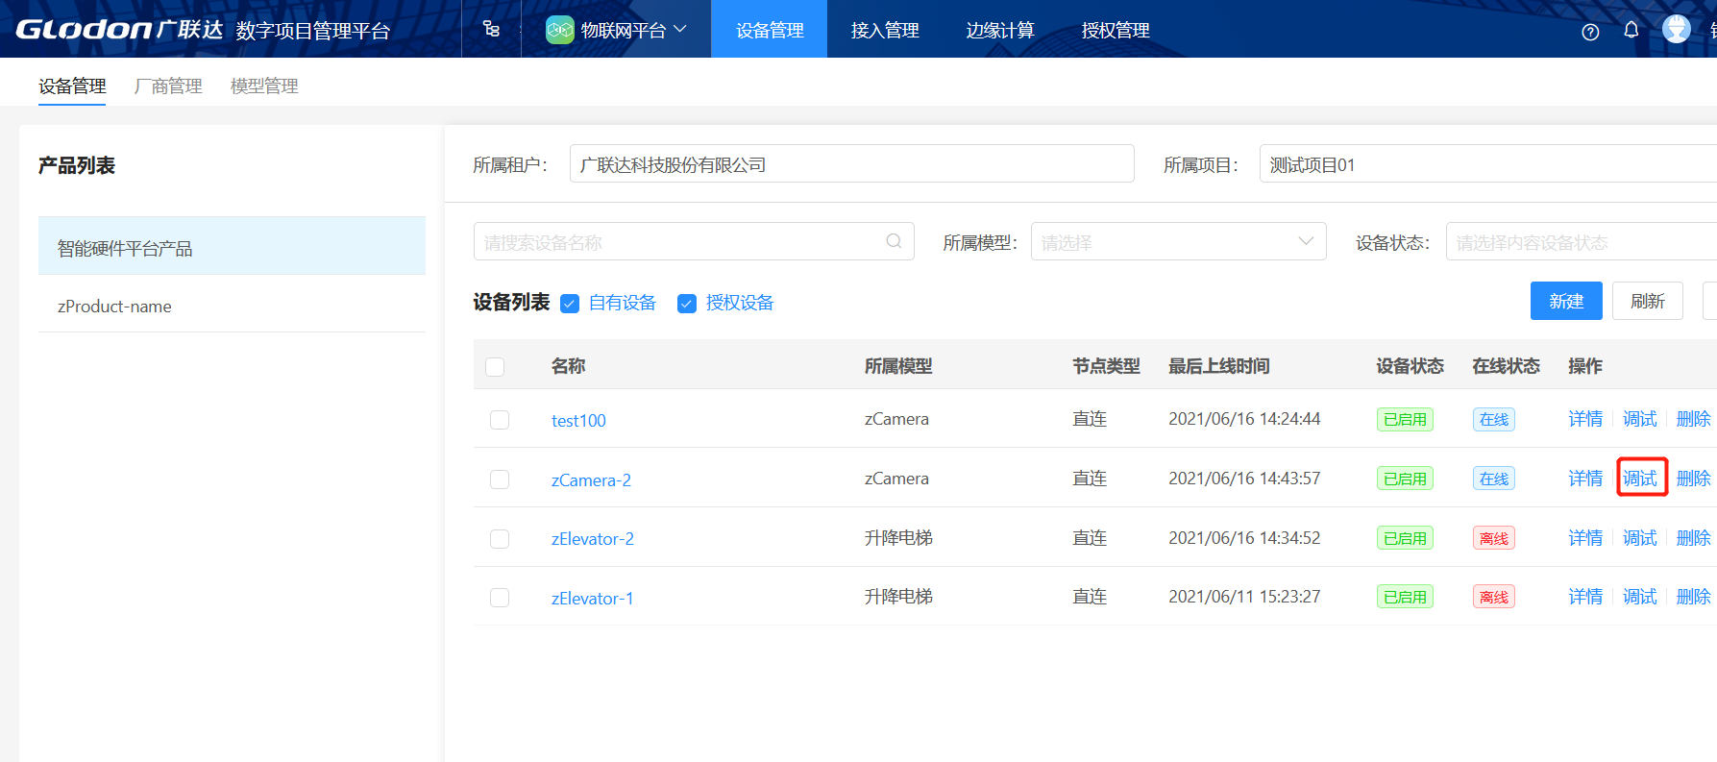Screen dimensions: 1717x762
Task: Switch to the 厂商管理 tab
Action: tap(168, 86)
